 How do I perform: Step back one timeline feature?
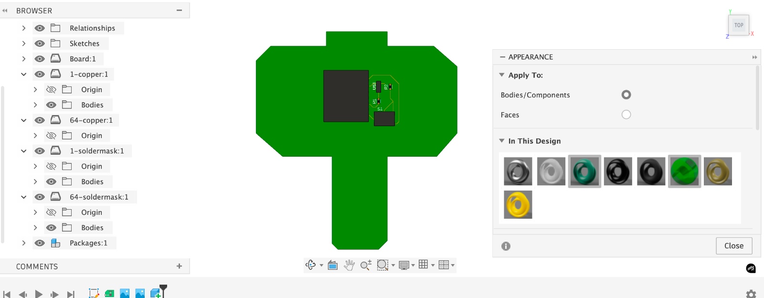click(x=22, y=294)
